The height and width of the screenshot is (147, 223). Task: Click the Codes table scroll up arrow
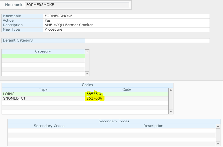pos(171,90)
